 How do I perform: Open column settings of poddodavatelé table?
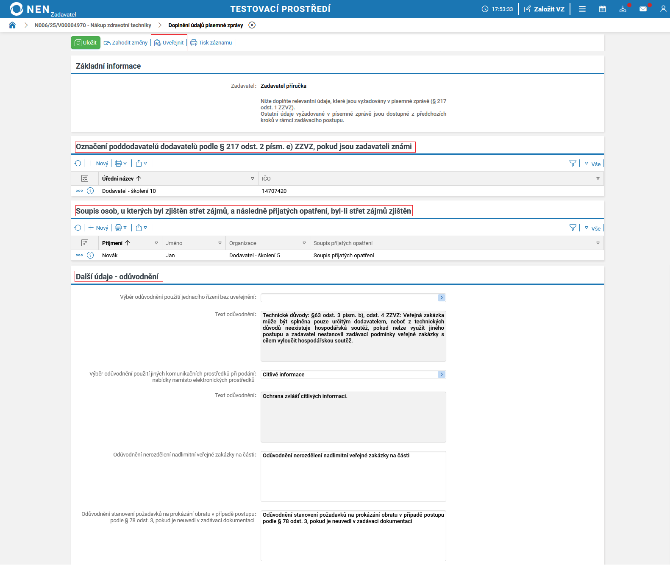pos(85,178)
